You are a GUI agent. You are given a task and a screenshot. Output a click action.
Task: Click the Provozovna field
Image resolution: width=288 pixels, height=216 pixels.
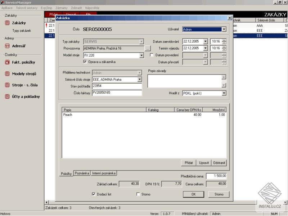(114, 49)
